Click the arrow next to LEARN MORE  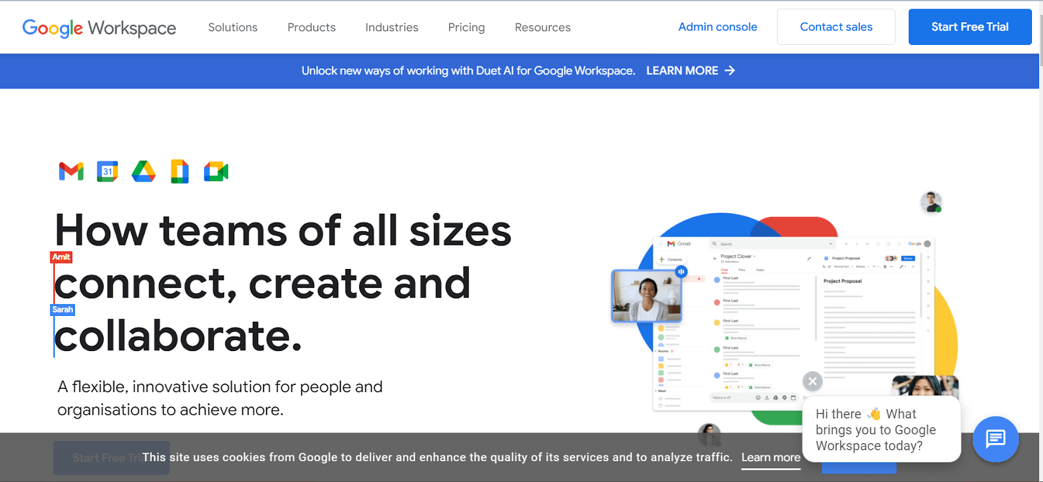[x=730, y=70]
